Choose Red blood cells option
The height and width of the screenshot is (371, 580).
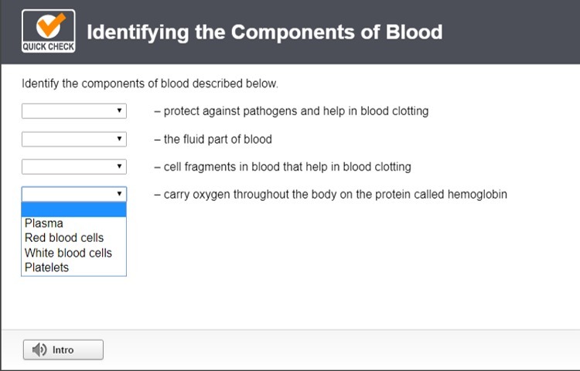[64, 238]
